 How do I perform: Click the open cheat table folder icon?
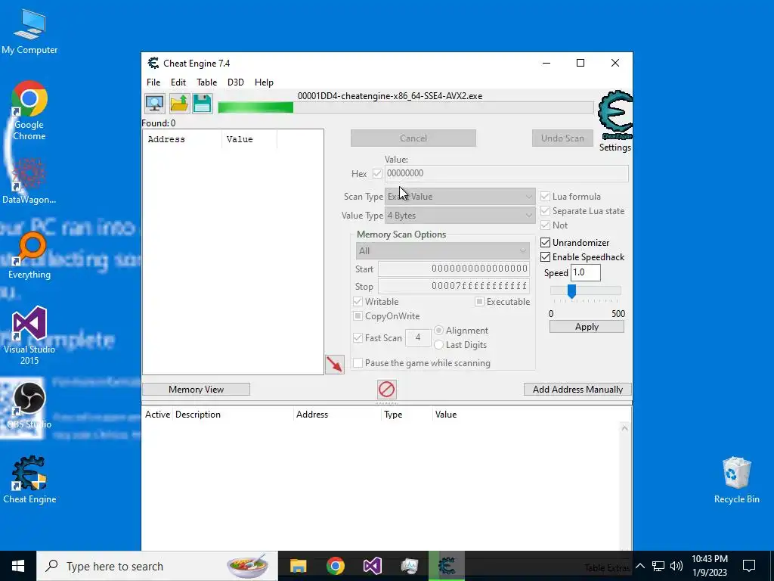pyautogui.click(x=178, y=104)
